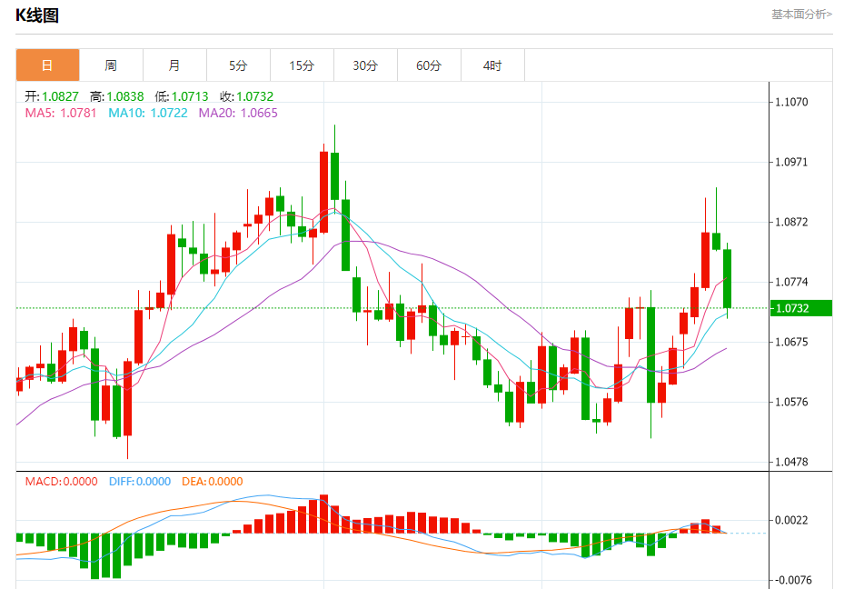The width and height of the screenshot is (844, 589).
Task: Click the -0.0076 MACD axis label
Action: (x=793, y=580)
